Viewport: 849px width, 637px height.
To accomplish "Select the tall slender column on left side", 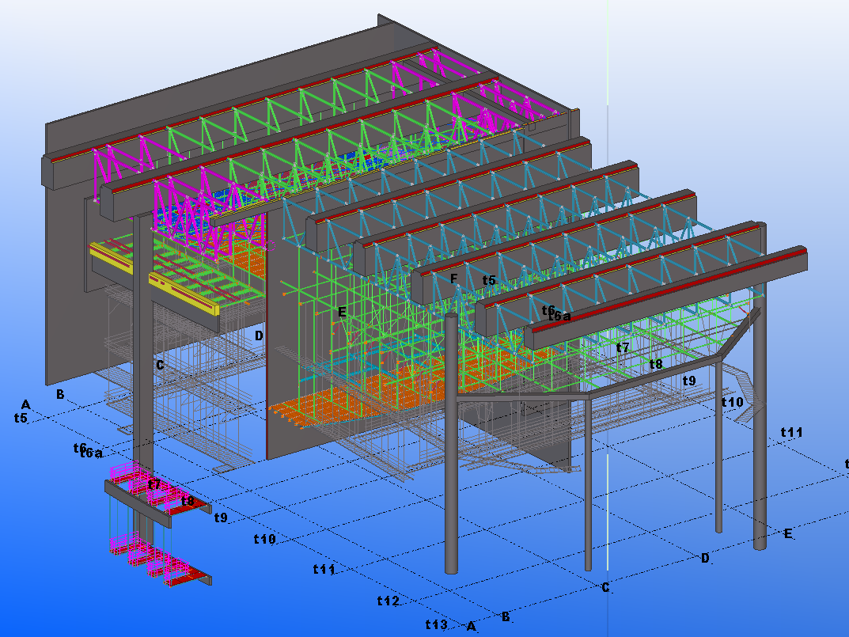I will [142, 340].
